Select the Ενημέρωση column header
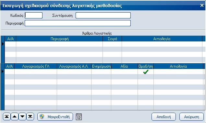206x123 pixels. pos(101,66)
